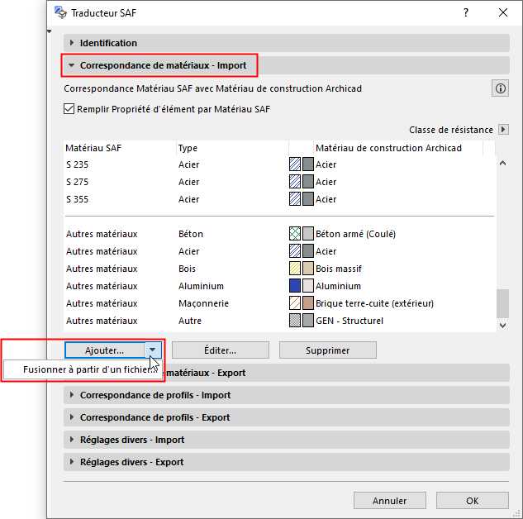Click the GEN - Structurel material name
The image size is (523, 519).
click(x=349, y=321)
